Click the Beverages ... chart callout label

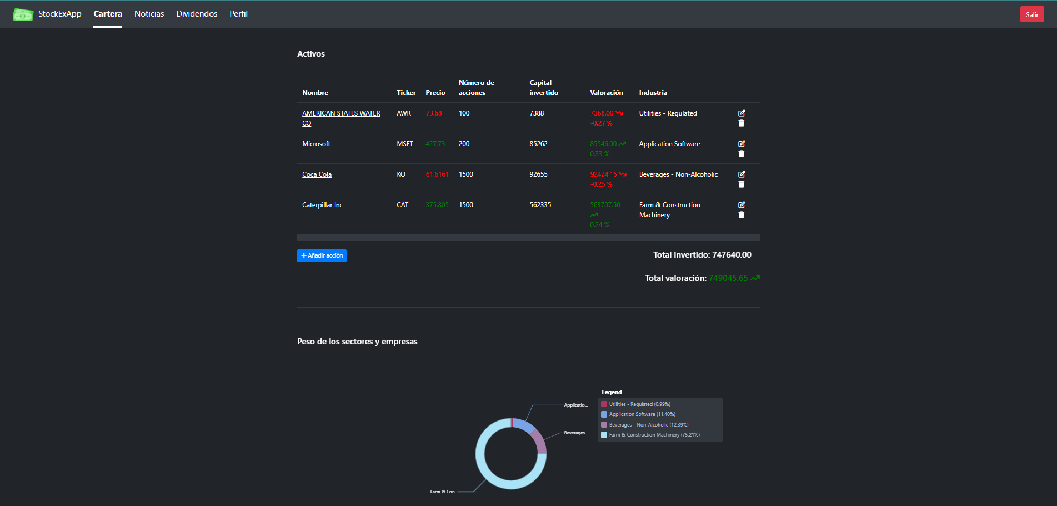pyautogui.click(x=577, y=433)
